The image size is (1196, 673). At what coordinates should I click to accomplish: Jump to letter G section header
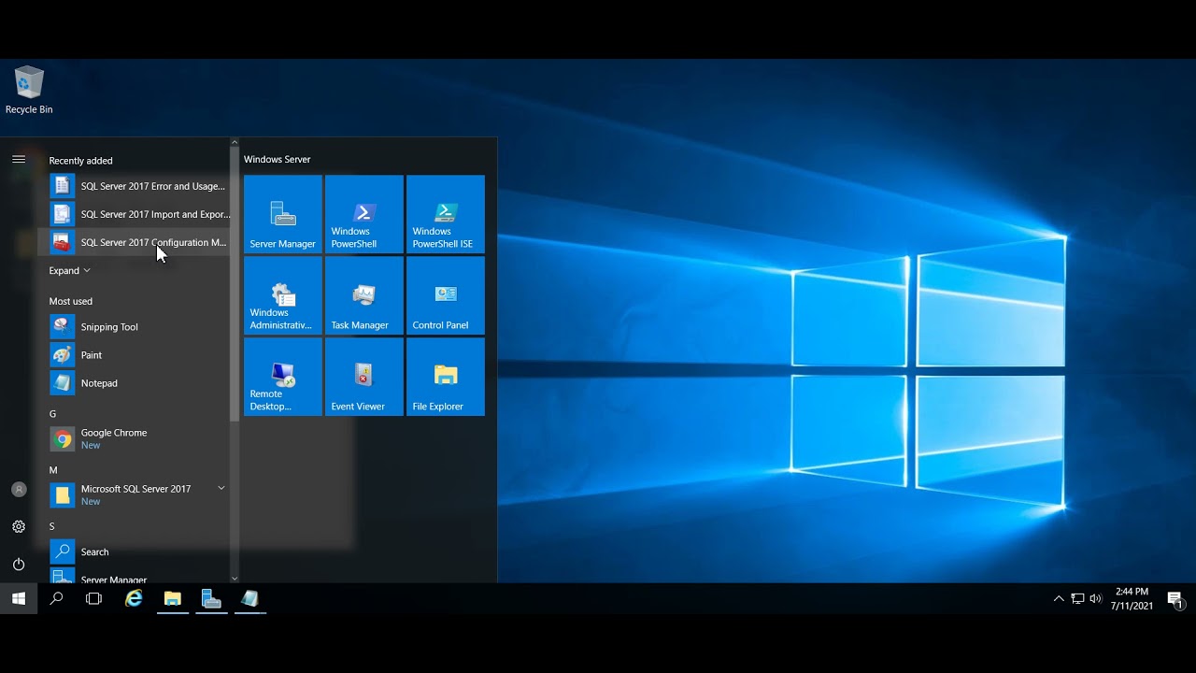(52, 413)
